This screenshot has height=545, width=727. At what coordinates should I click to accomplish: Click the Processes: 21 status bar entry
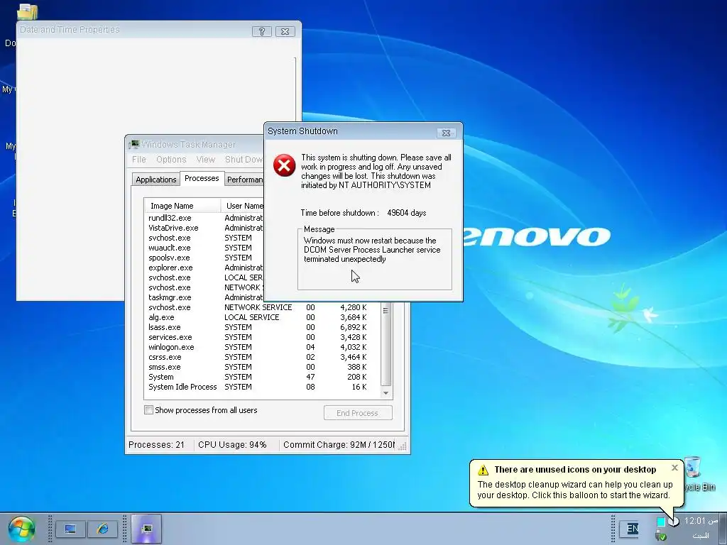(156, 445)
